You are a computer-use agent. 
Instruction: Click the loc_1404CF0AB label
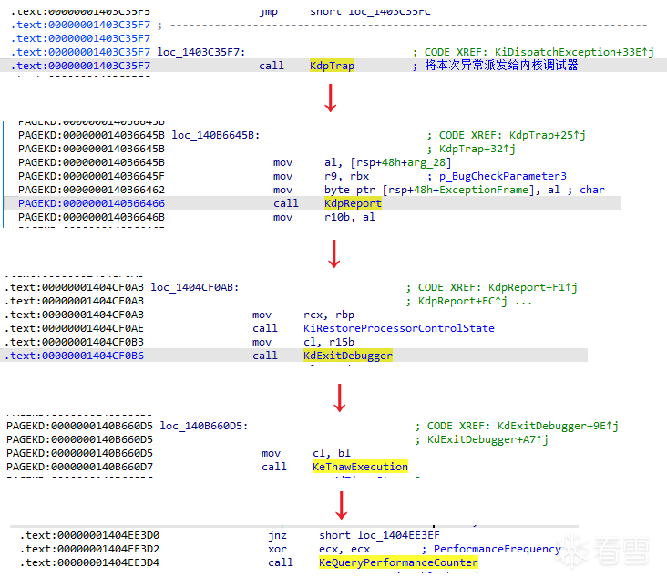(x=194, y=287)
